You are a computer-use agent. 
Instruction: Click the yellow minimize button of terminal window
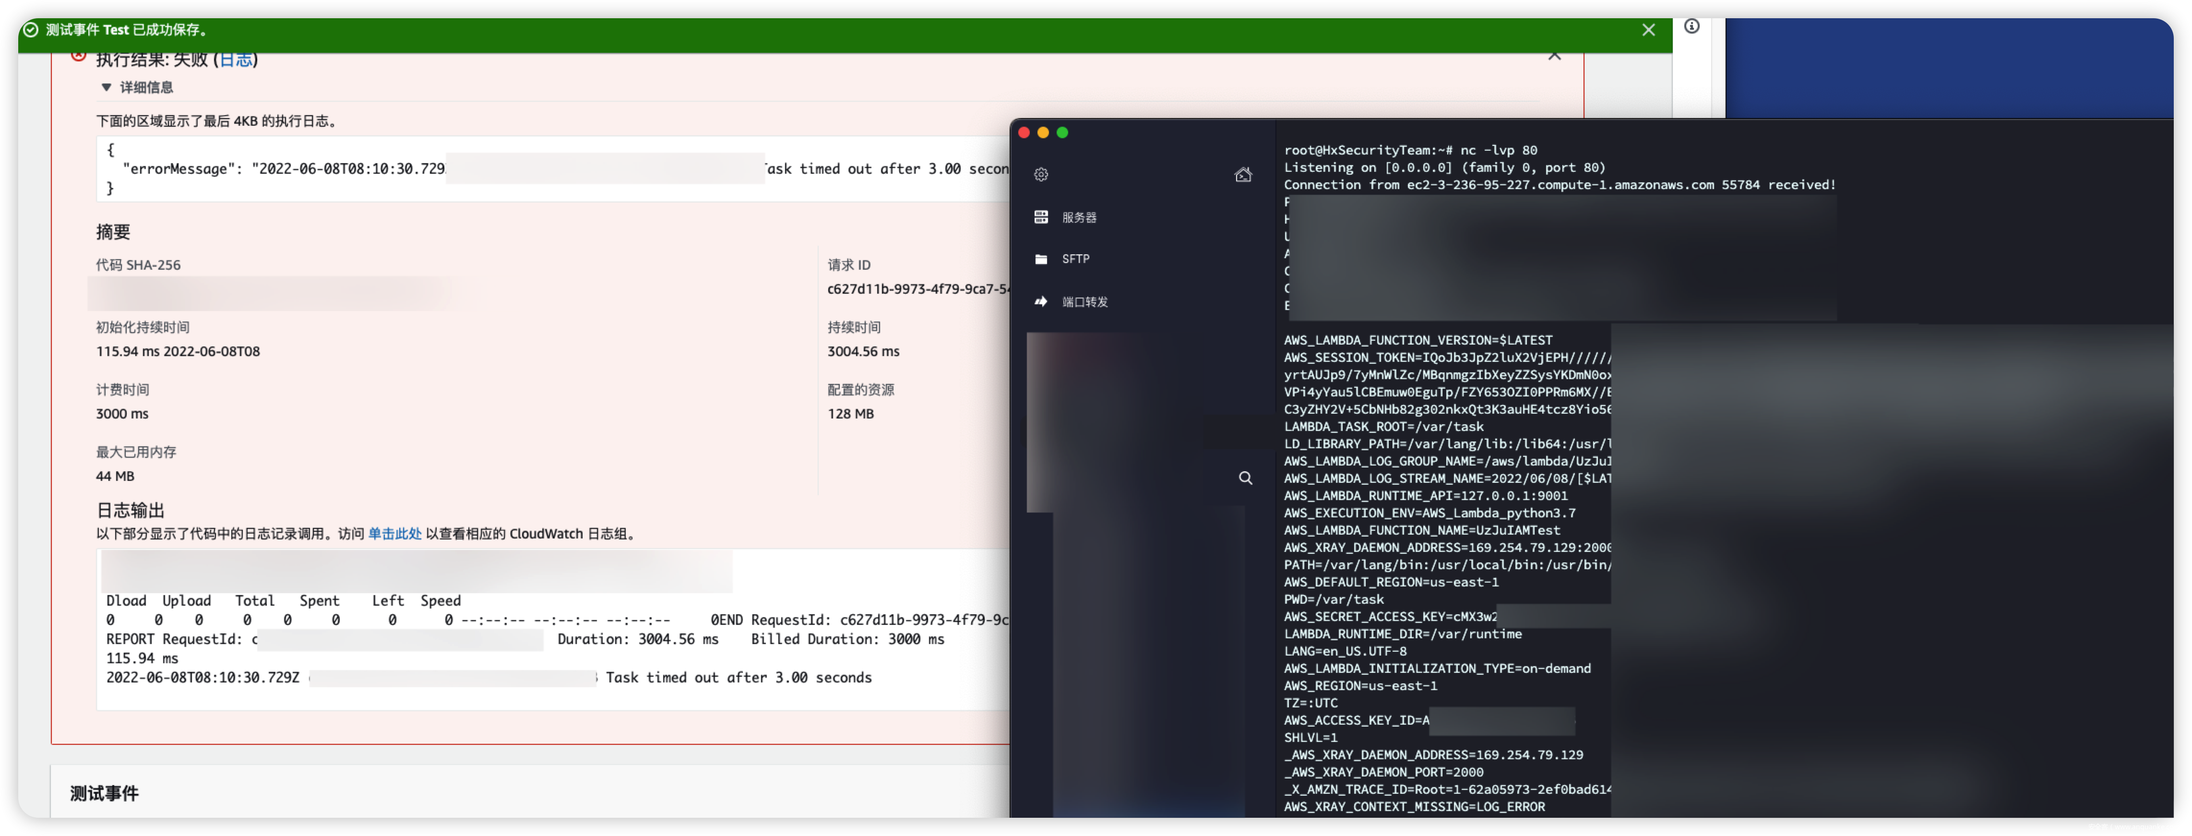click(x=1043, y=133)
